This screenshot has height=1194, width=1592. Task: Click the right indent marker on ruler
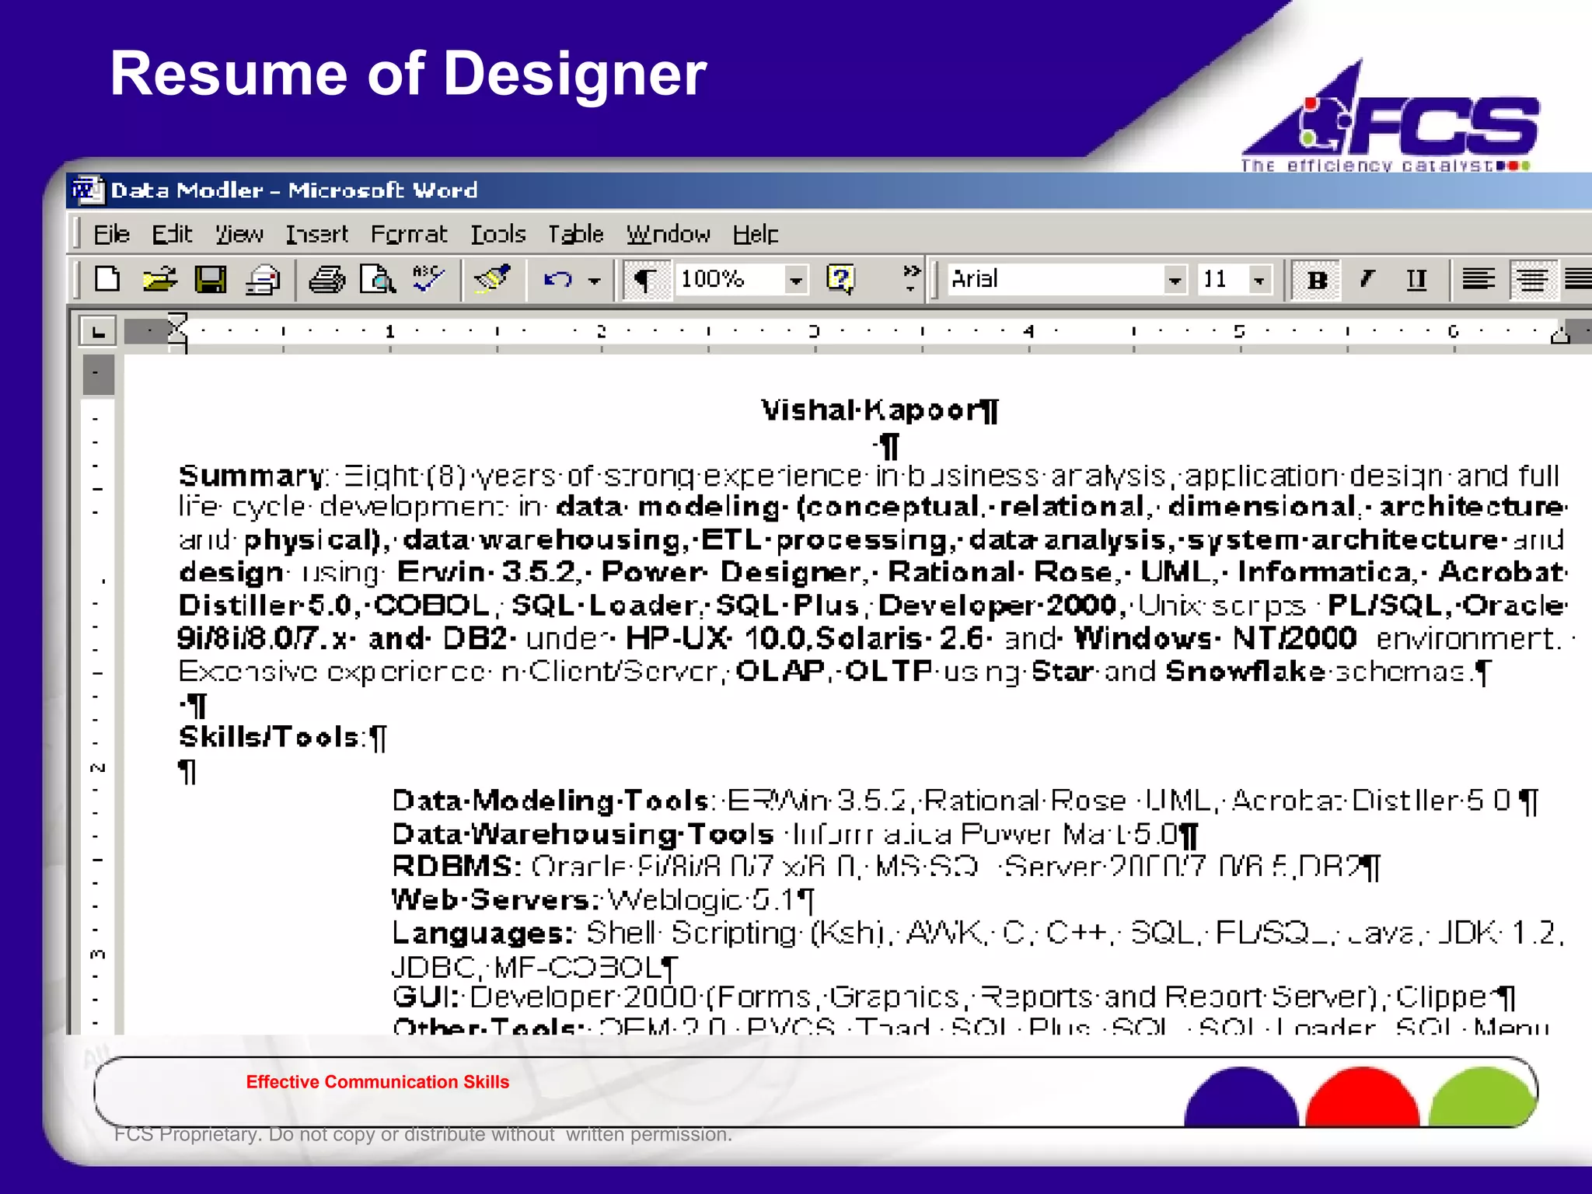click(1560, 335)
